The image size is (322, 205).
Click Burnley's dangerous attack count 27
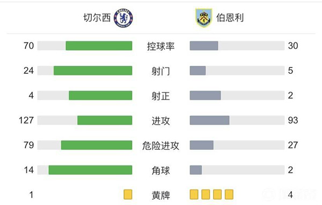tap(293, 145)
